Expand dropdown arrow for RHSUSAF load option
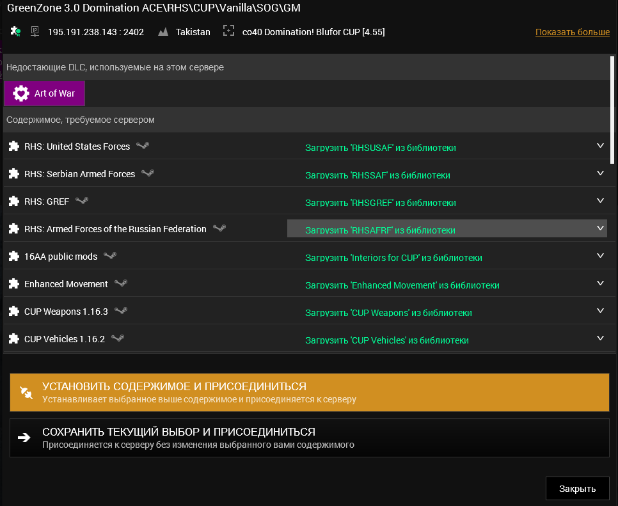This screenshot has width=618, height=506. pos(600,145)
